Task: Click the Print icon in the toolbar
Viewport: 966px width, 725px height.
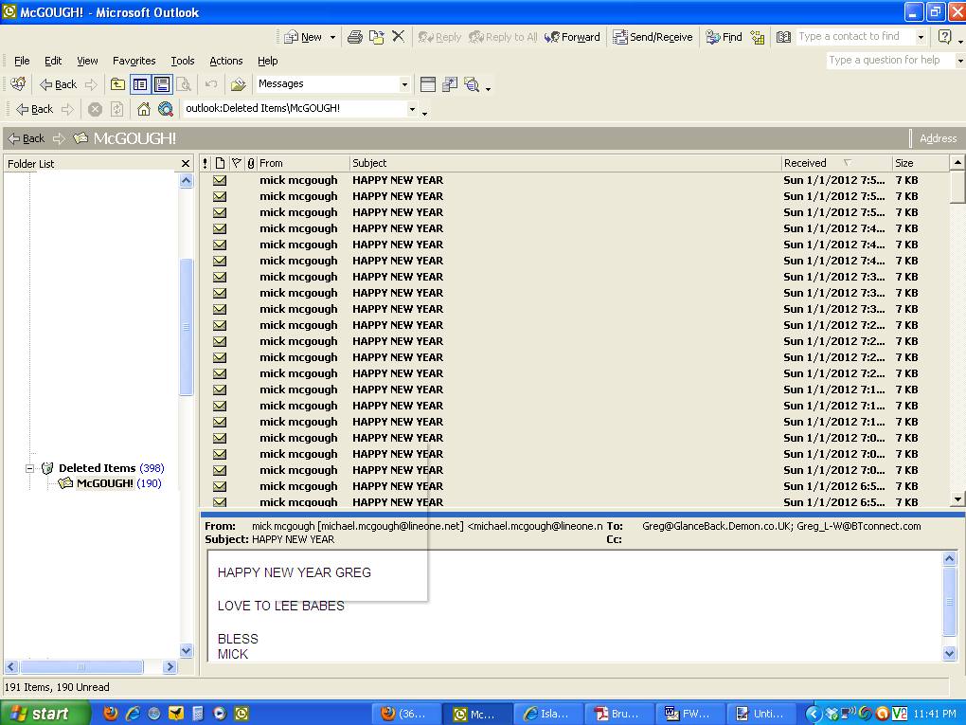Action: (x=355, y=37)
